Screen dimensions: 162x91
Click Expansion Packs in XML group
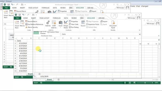[93, 24]
